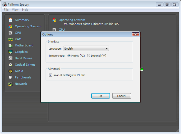Viewport: 181px width, 134px height.
Task: Click the Summary clipboard icon in sidebar
Action: tap(10, 20)
